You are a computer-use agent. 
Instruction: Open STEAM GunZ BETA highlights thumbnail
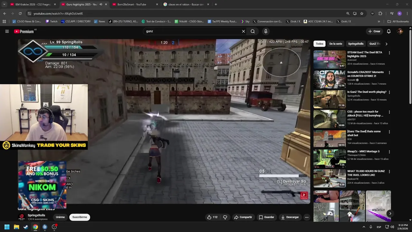(330, 59)
